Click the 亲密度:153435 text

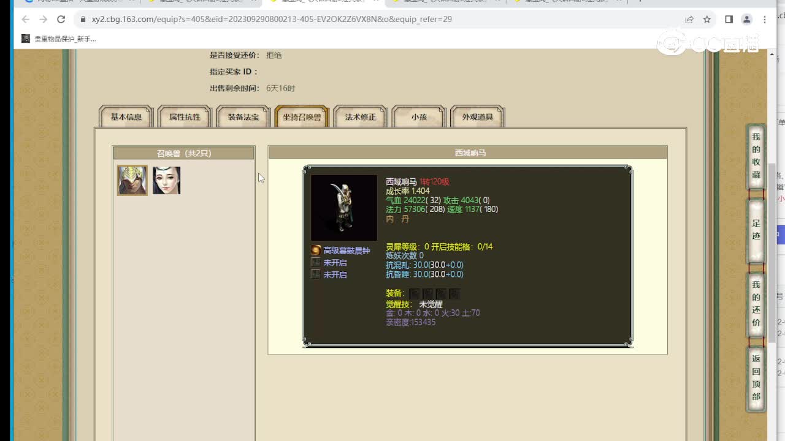[410, 322]
